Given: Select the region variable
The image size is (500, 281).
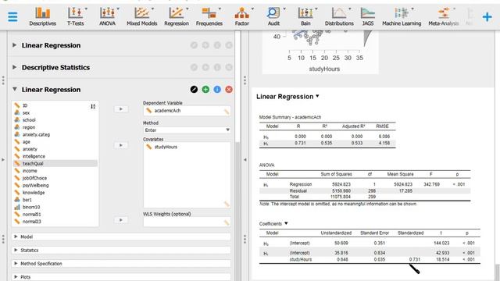Looking at the screenshot, I should [55, 127].
